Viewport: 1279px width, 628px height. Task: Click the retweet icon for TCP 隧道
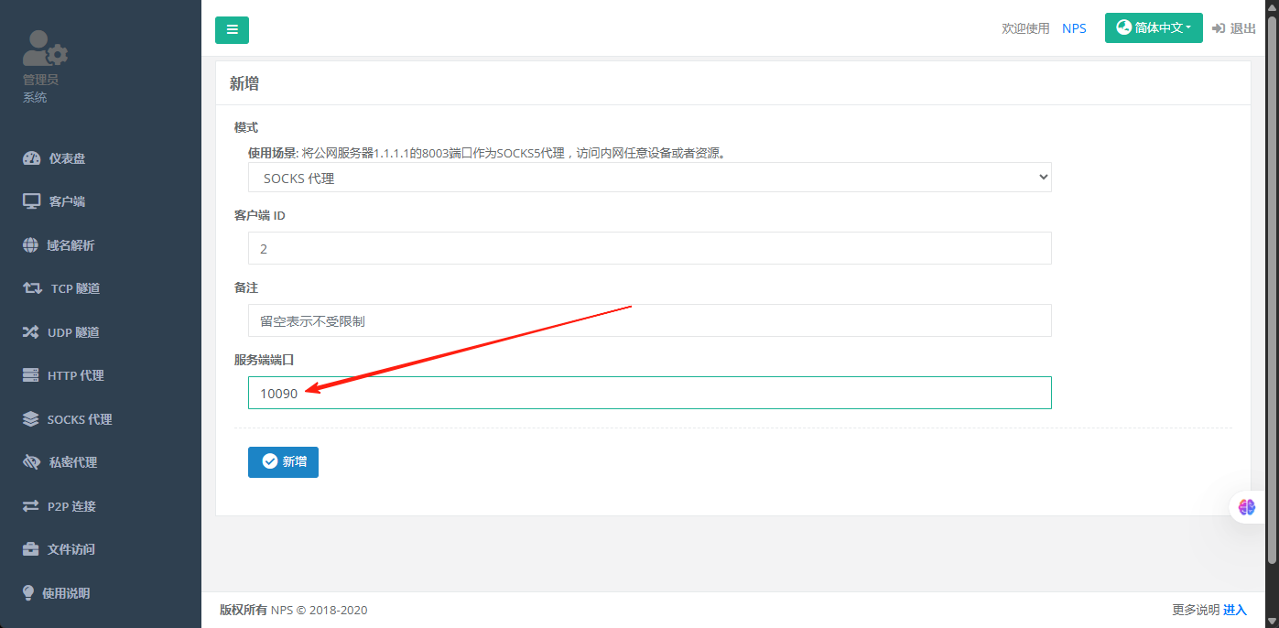tap(33, 288)
